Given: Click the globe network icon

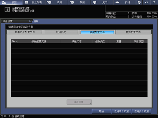Looking at the screenshot, I should pos(139,2).
